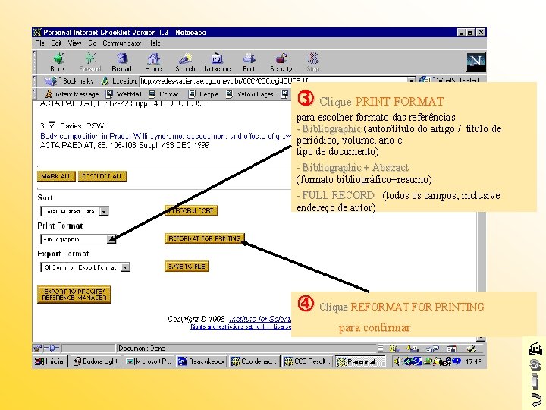Open Body composition in Prader-Willi article link
546x410 pixels.
(165, 136)
